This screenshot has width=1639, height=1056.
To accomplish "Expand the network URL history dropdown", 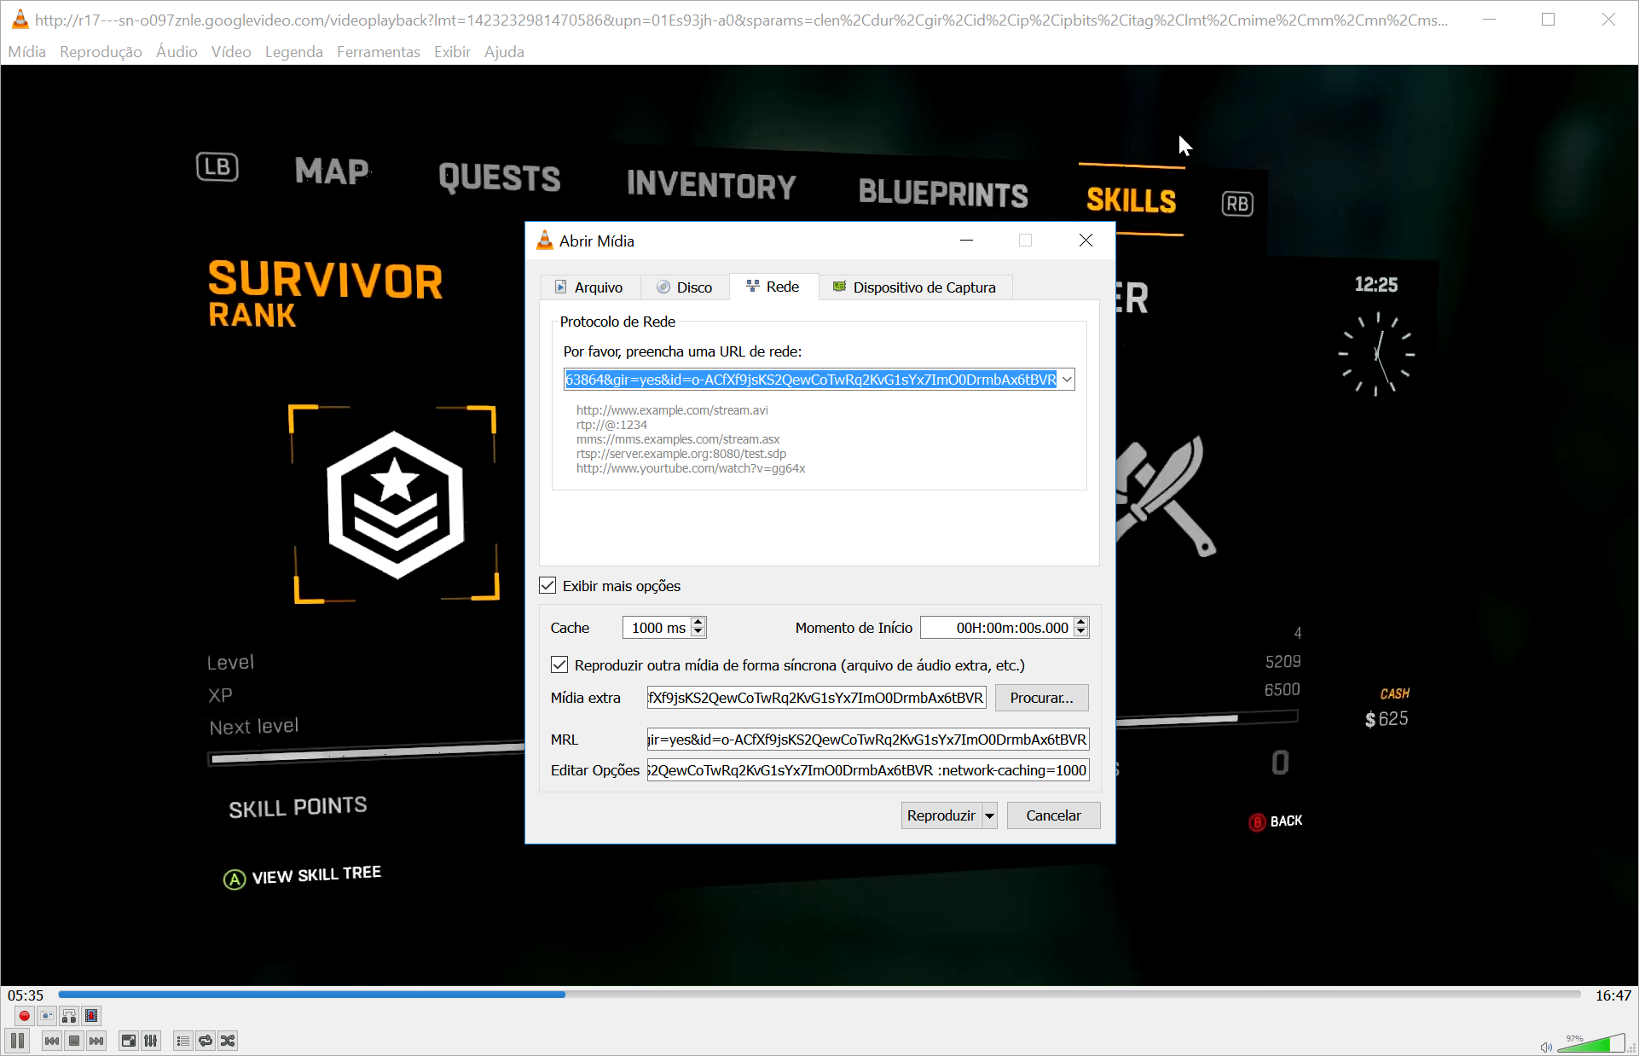I will click(1067, 380).
